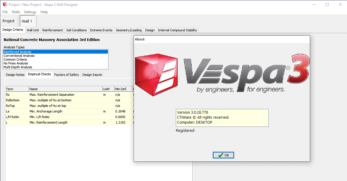This screenshot has height=181, width=347.
Task: Click the Min. L/H Ratio name cell
Action: 39,117
